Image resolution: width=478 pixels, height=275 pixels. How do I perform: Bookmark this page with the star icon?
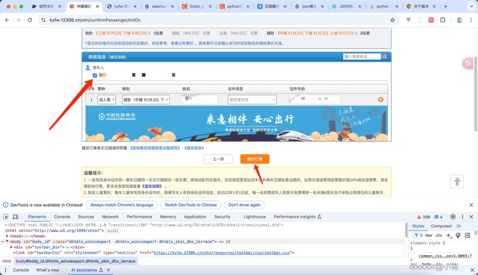tap(392, 20)
